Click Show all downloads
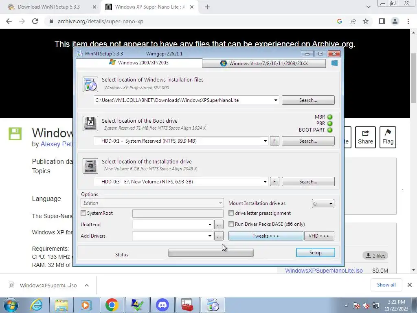The image size is (417, 313). coord(386,285)
